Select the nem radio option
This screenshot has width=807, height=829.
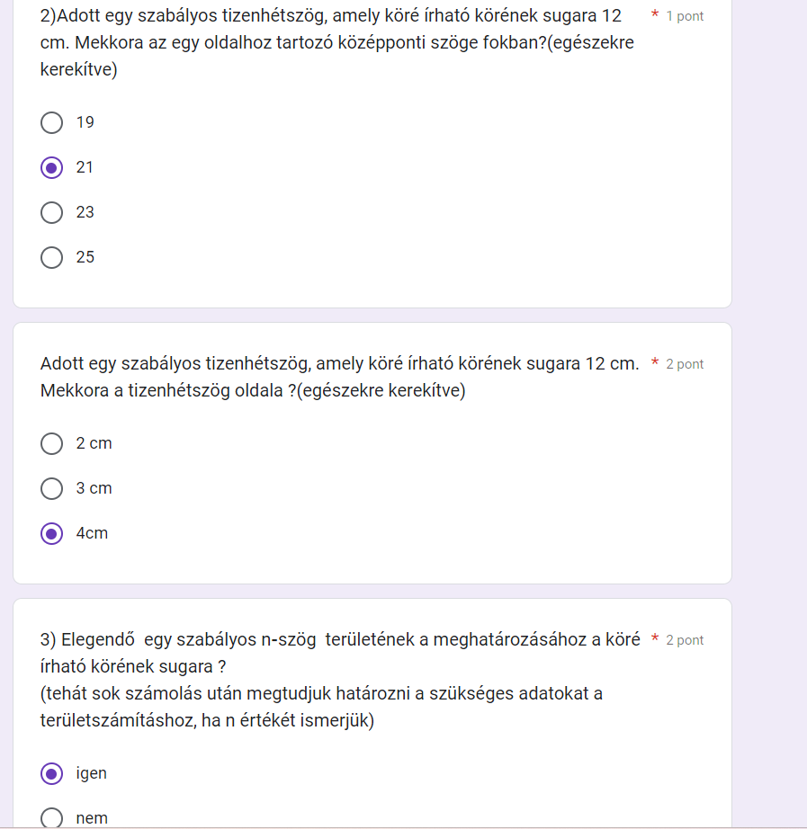(x=52, y=818)
